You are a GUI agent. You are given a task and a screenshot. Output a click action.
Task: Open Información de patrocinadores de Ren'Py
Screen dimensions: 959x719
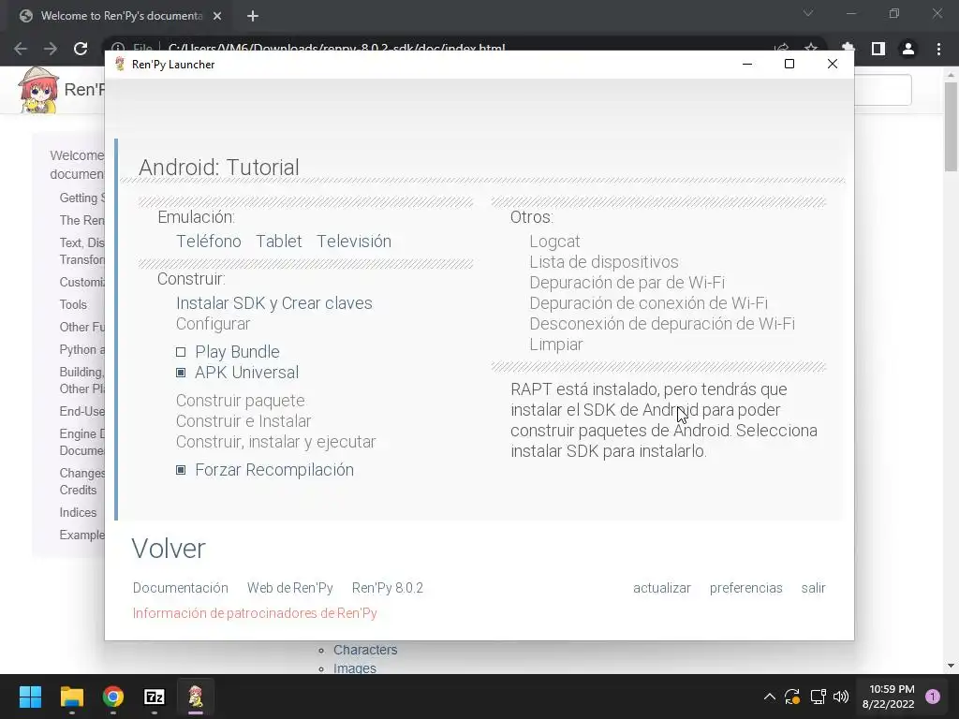click(255, 613)
